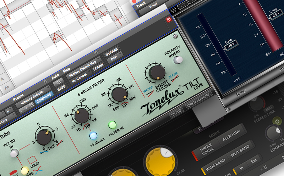
Task: Toggle the blue 12 dB/oct light
Action: pyautogui.click(x=93, y=136)
